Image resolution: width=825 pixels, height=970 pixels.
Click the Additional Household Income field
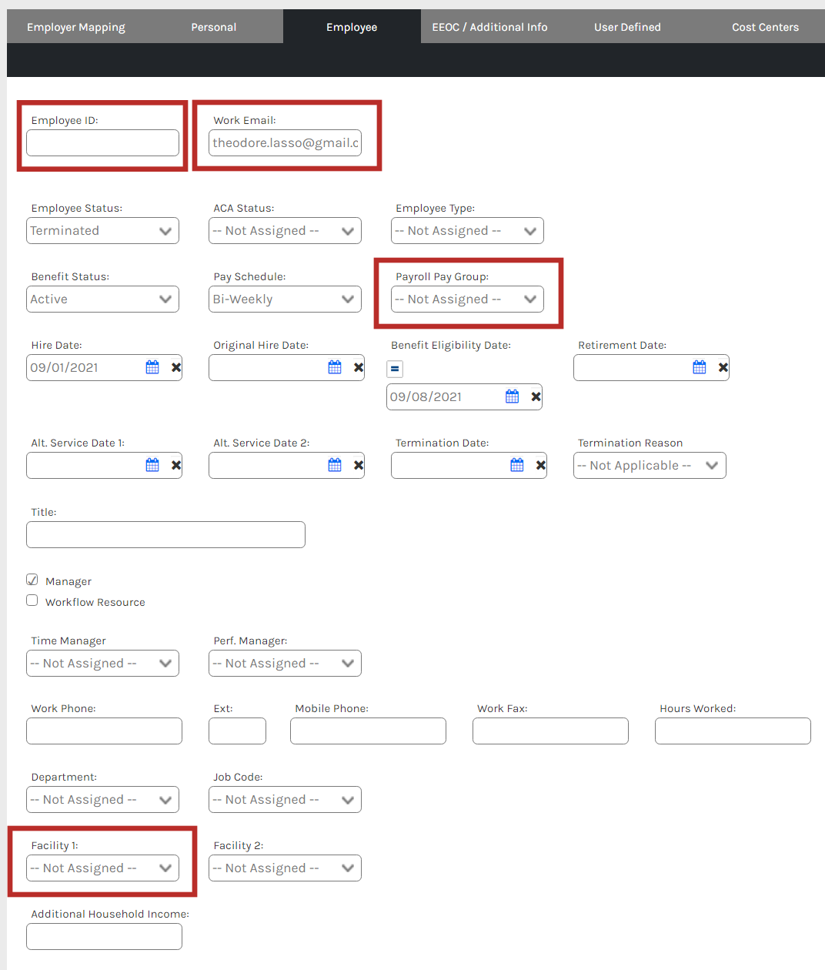[x=104, y=937]
